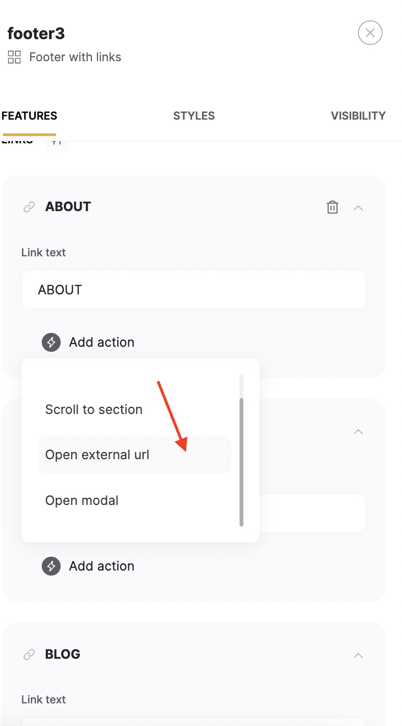The height and width of the screenshot is (726, 402).
Task: Switch to the STYLES tab
Action: [x=194, y=116]
